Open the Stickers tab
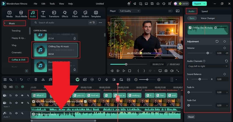 pos(85,14)
